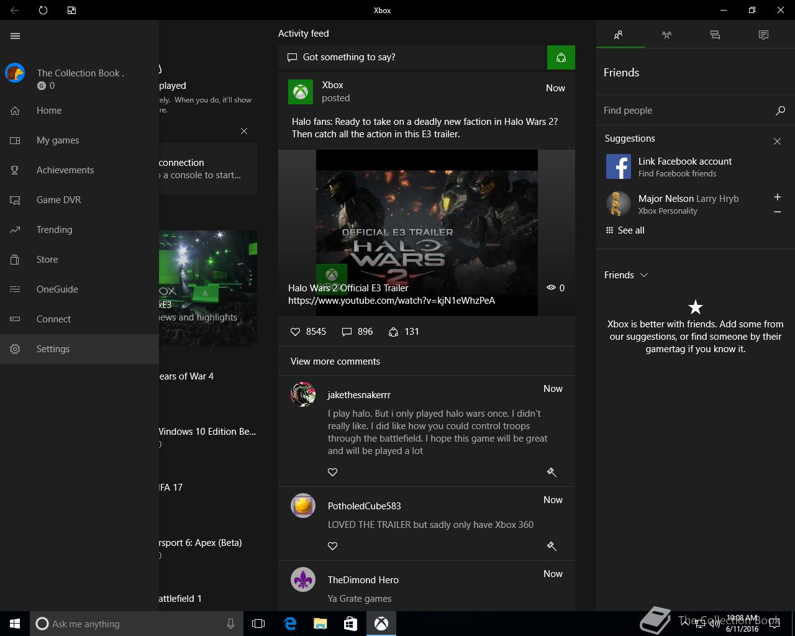The width and height of the screenshot is (795, 636).
Task: Click View more comments
Action: 335,361
